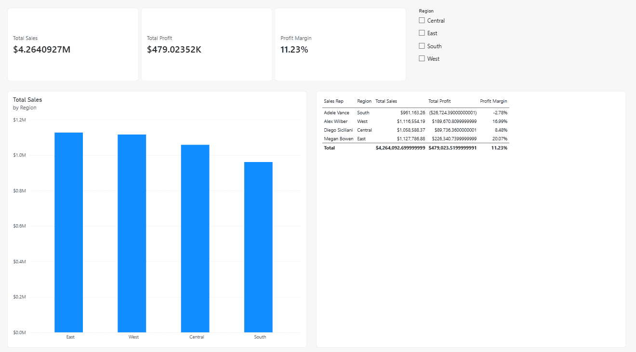Click the $1,116,554.19 sales value

pyautogui.click(x=411, y=122)
